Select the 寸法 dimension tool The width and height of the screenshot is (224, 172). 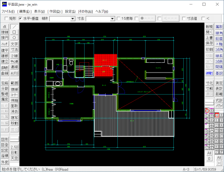[x=14, y=50]
